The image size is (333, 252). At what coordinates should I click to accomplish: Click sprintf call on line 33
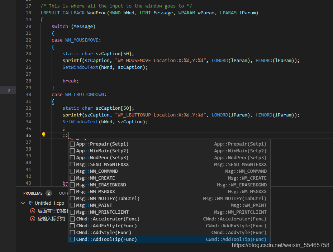coord(72,115)
